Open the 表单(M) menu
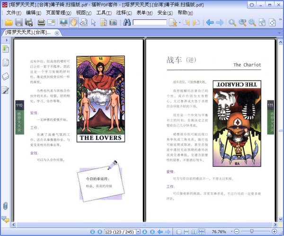 pyautogui.click(x=144, y=13)
